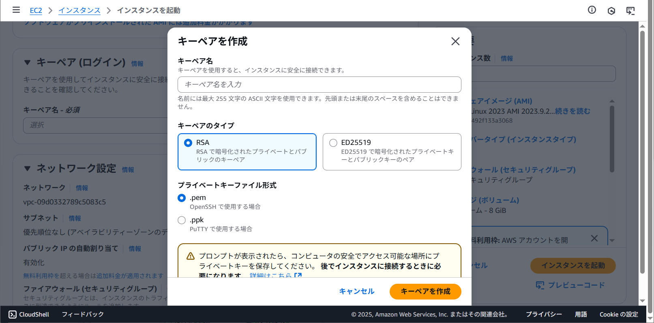Image resolution: width=654 pixels, height=323 pixels.
Task: Collapse the キーペア (ログイン) section
Action: 28,62
